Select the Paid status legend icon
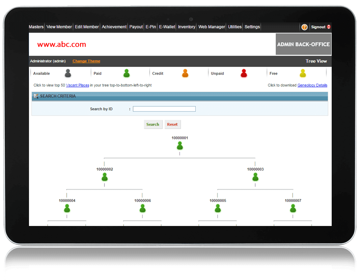Screen dimensions: 362x280 [126, 73]
